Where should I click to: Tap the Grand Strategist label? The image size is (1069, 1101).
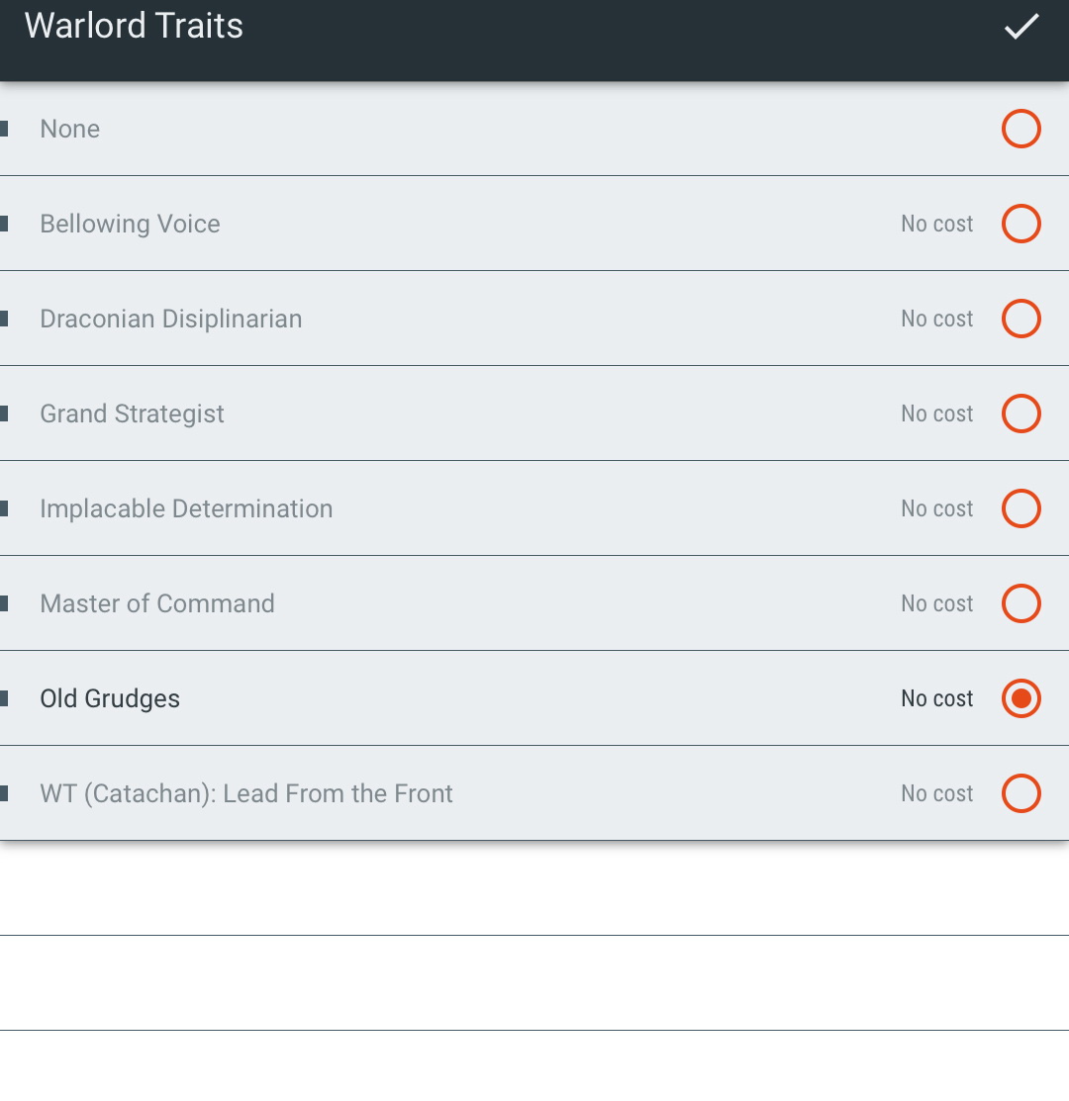132,414
